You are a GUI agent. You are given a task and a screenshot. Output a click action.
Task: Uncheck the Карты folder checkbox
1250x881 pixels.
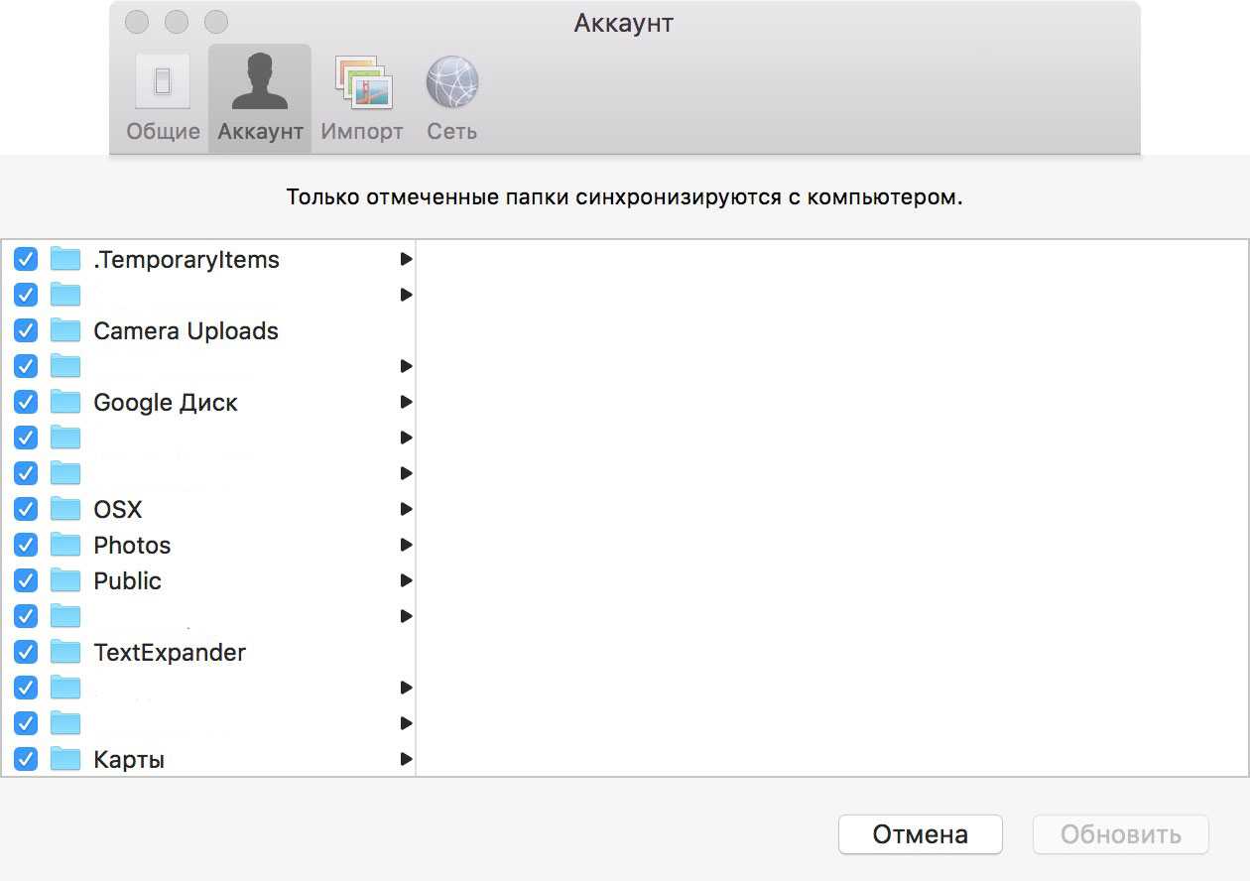click(x=26, y=760)
